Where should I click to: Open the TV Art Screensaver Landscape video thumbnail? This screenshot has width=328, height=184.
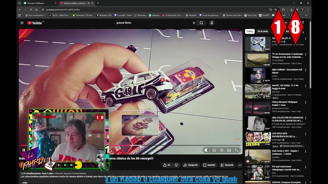click(258, 60)
